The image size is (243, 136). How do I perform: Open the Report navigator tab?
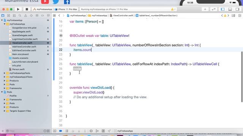48,15
